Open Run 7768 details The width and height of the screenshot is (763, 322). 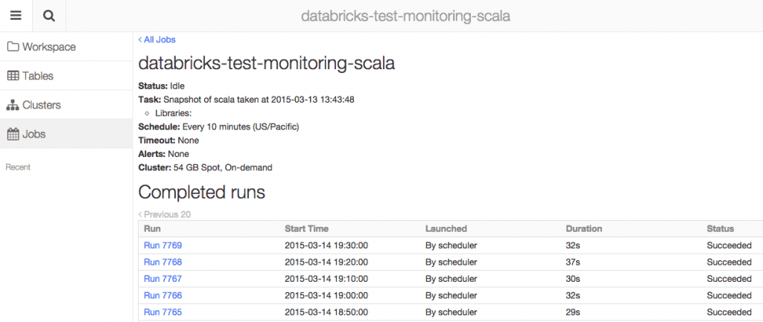pos(162,262)
